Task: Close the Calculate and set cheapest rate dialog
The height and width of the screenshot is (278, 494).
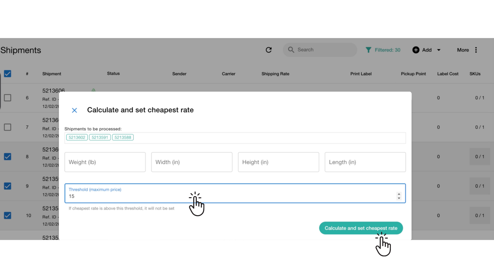Action: click(x=74, y=110)
